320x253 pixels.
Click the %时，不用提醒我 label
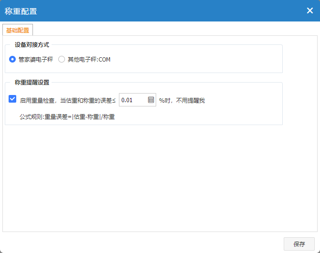pos(182,100)
